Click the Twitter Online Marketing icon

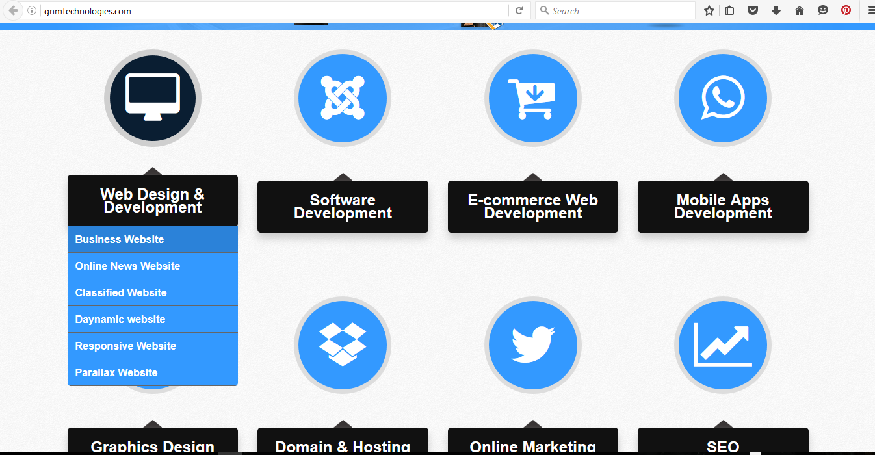coord(533,345)
